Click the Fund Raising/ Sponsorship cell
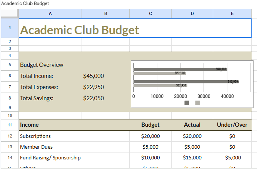The image size is (257, 169). [50, 157]
